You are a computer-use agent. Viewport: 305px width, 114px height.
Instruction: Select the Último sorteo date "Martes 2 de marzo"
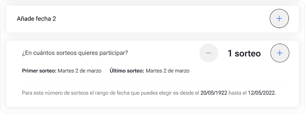(168, 71)
